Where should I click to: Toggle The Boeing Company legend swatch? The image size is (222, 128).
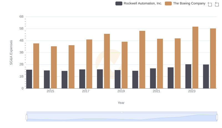168,3
